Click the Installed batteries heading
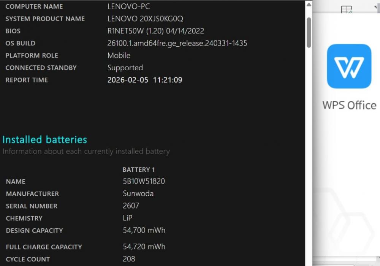The image size is (380, 266). [44, 139]
